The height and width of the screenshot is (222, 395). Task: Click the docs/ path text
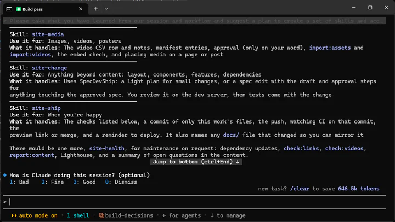coord(232,135)
